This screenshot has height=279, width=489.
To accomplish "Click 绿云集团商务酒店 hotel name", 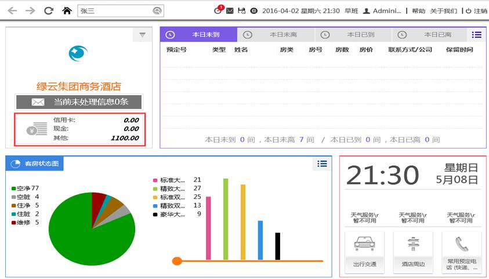I will click(79, 86).
